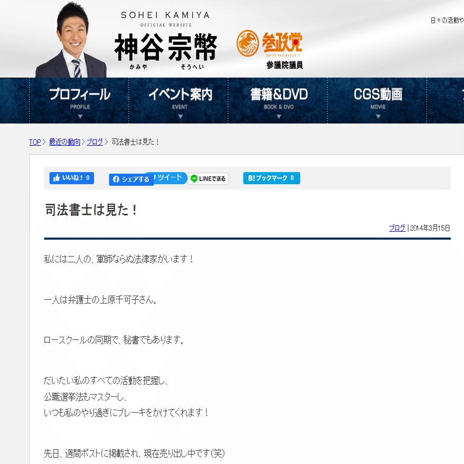Click the line 私には二人の、軍師ならぬ法律家がいます!
464x464 pixels.
click(119, 259)
